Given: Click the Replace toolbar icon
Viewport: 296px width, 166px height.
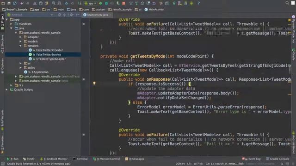Looking at the screenshot, I should pyautogui.click(x=59, y=3).
